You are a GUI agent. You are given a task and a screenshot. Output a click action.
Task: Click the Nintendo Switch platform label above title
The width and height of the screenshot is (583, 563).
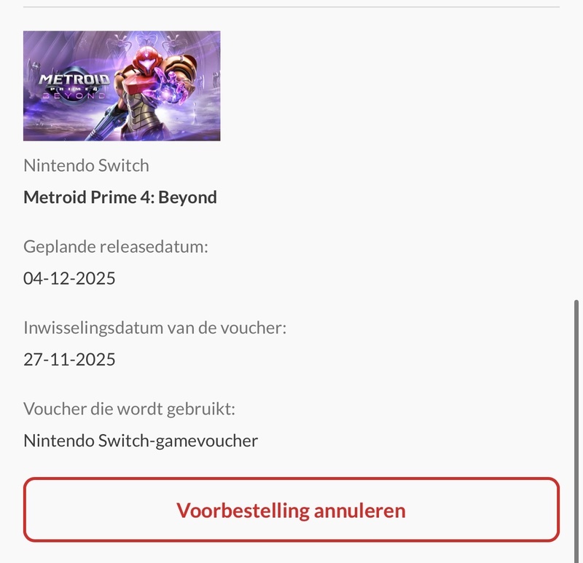click(86, 165)
